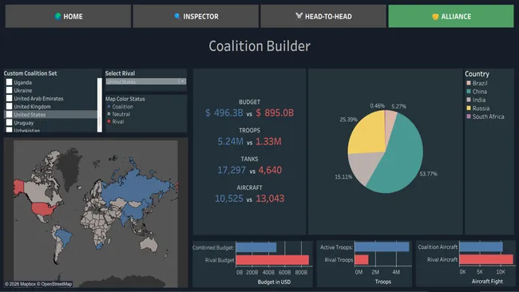Click the coalition aircraft value 10,525
The width and height of the screenshot is (519, 292).
click(228, 199)
